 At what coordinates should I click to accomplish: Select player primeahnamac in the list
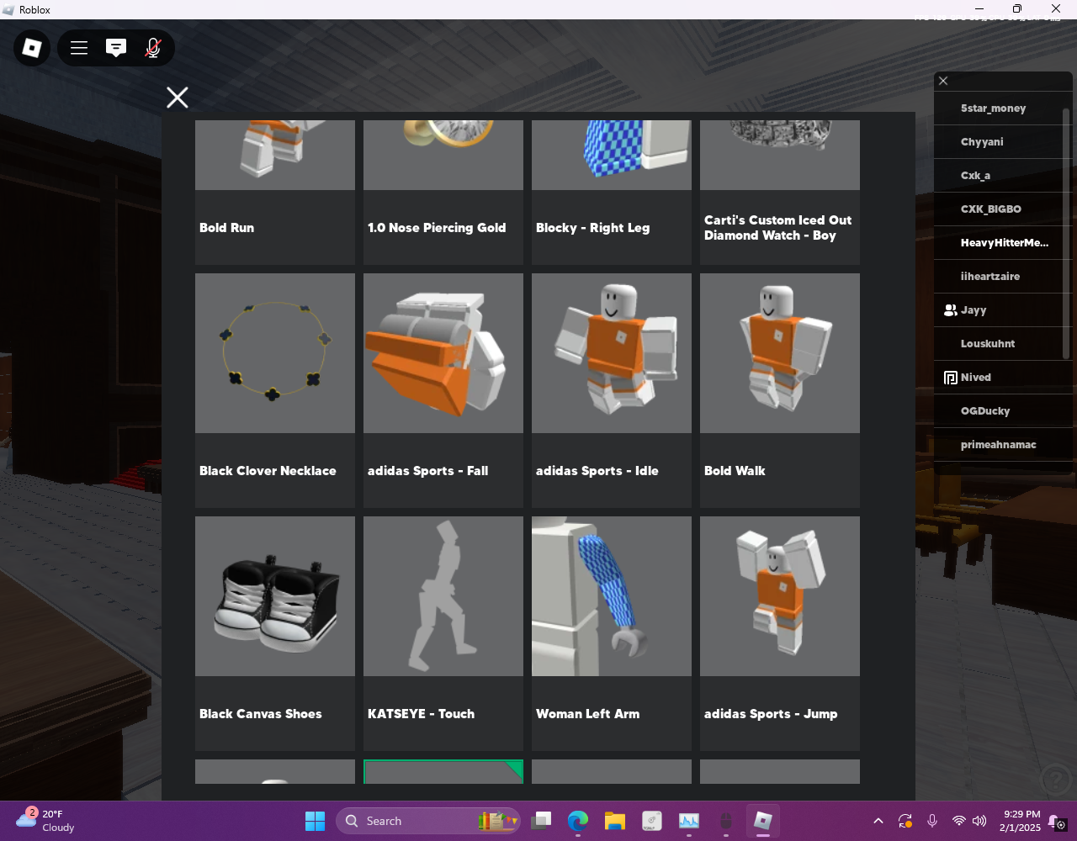pyautogui.click(x=998, y=445)
